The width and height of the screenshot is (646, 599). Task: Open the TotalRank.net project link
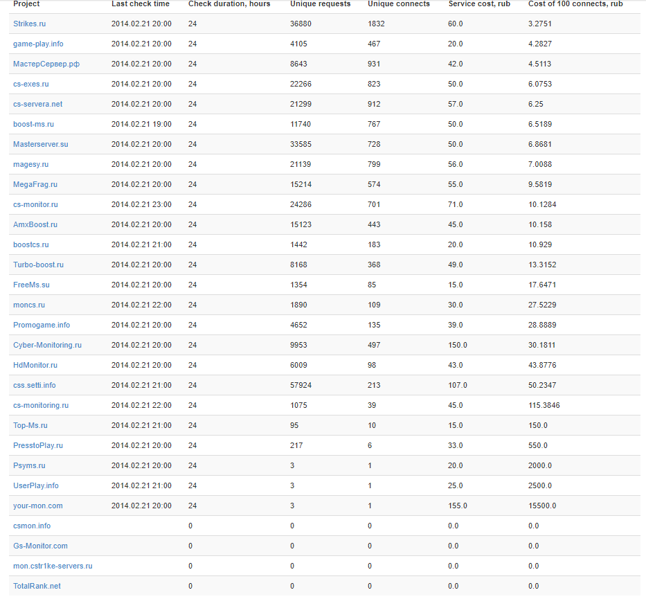[x=37, y=587]
